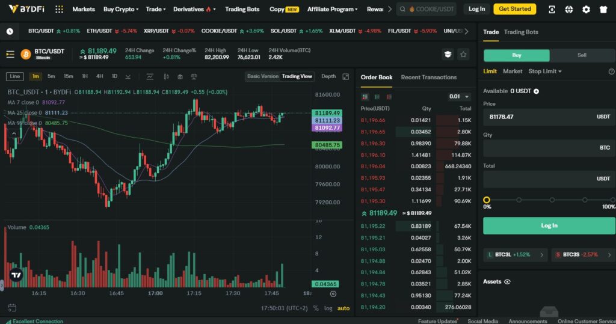Image resolution: width=616 pixels, height=324 pixels.
Task: Open the shirt theme icon in header
Action: pos(603,9)
